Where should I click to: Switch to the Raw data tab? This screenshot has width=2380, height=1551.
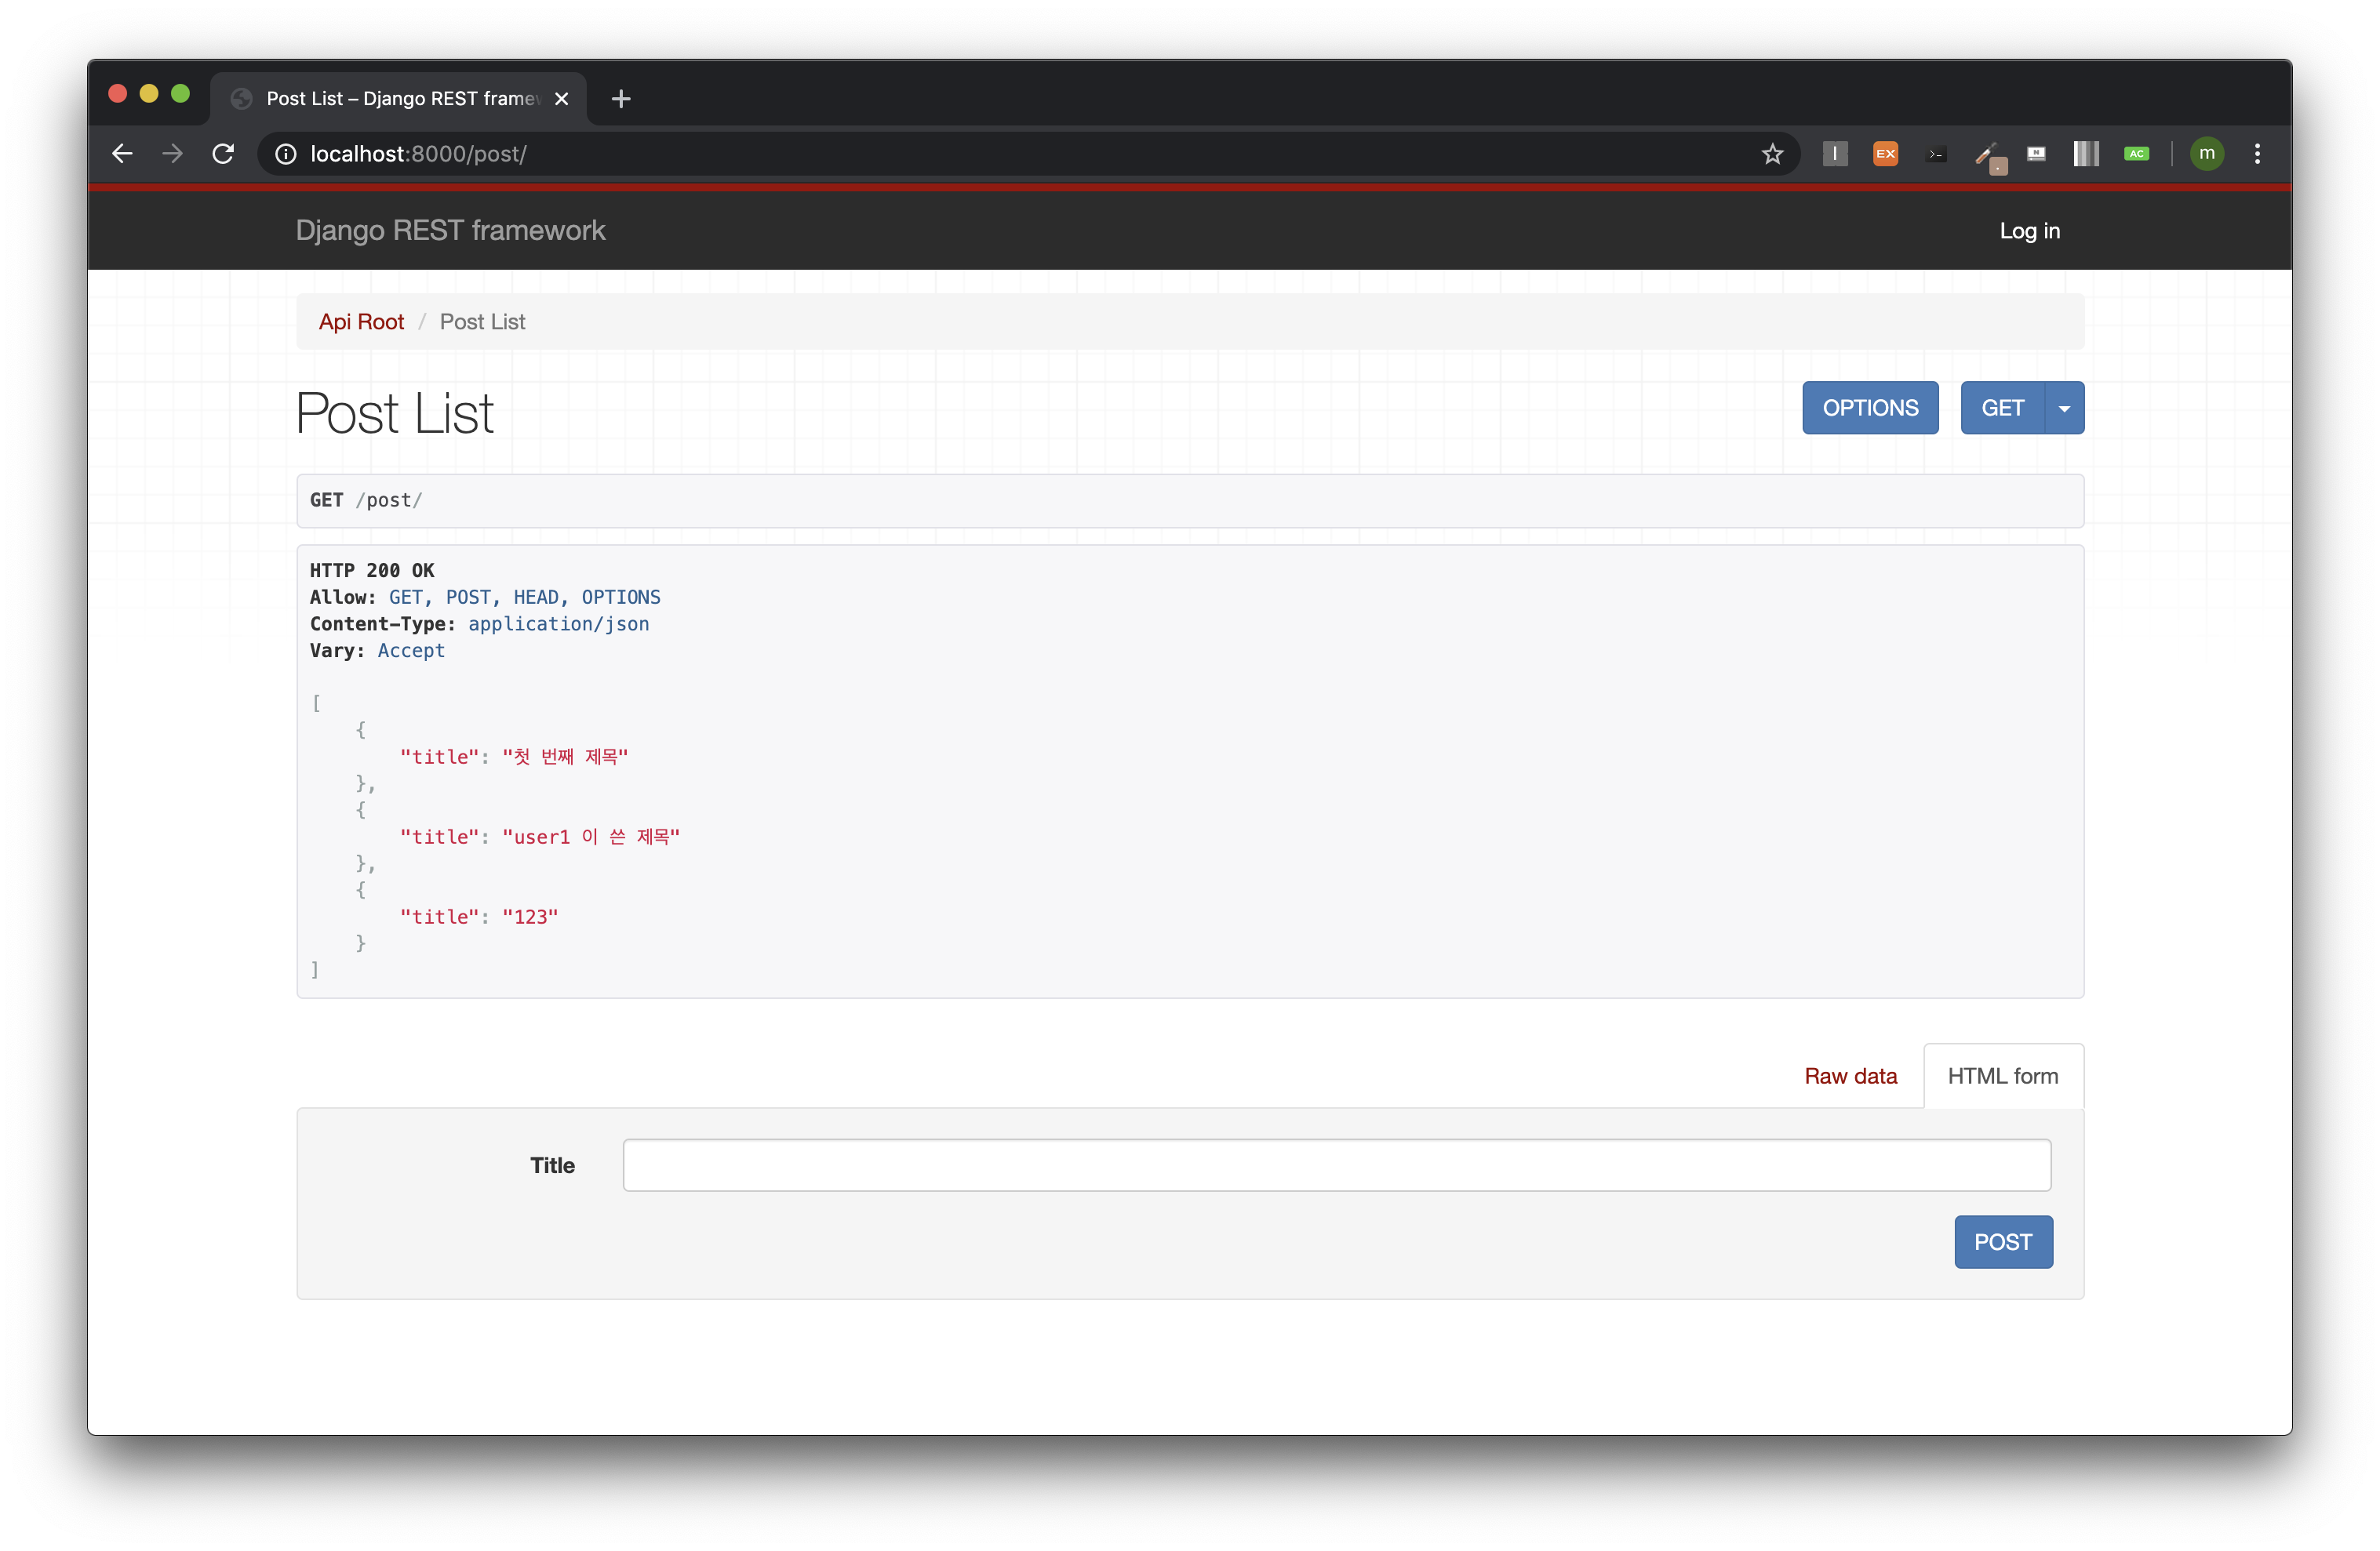click(1850, 1077)
